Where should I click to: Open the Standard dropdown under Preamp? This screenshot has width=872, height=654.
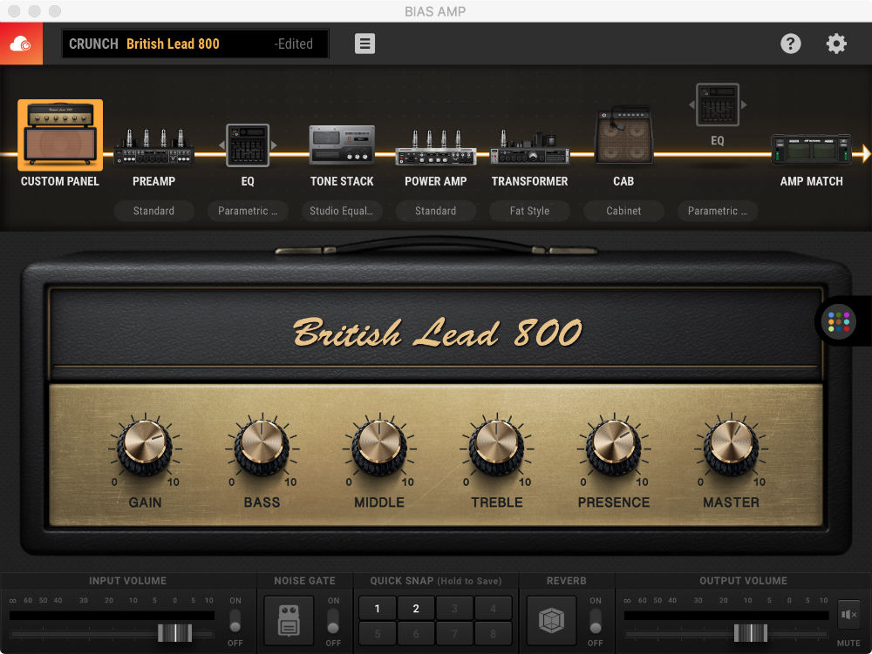[x=153, y=211]
